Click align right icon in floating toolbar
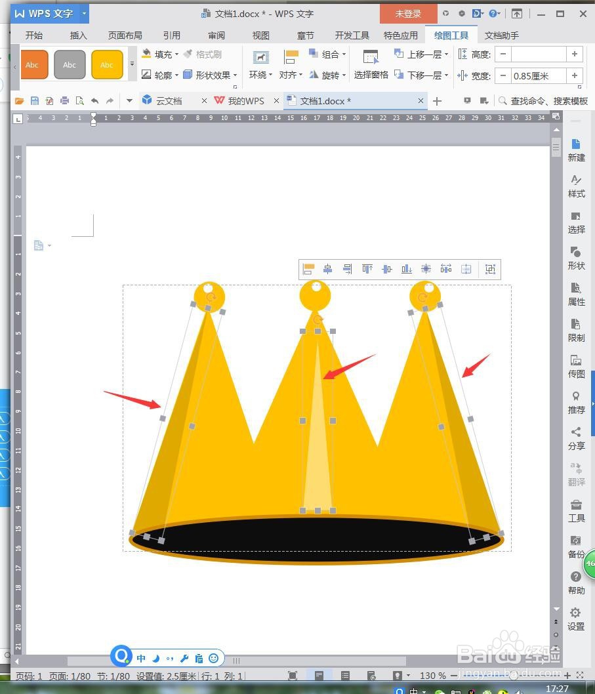 pyautogui.click(x=348, y=269)
